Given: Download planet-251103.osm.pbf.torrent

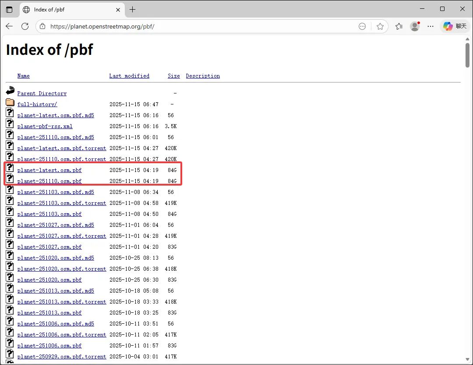Looking at the screenshot, I should [62, 203].
